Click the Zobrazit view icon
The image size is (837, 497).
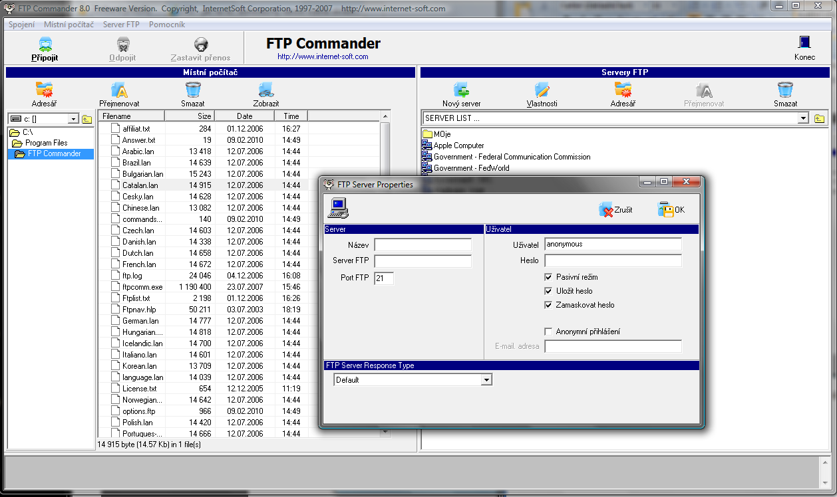(x=266, y=90)
